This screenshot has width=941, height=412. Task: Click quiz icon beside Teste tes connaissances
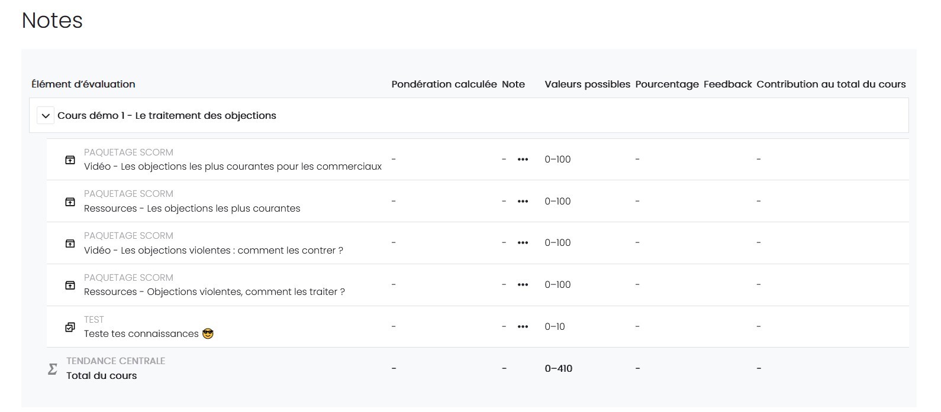[x=70, y=327]
